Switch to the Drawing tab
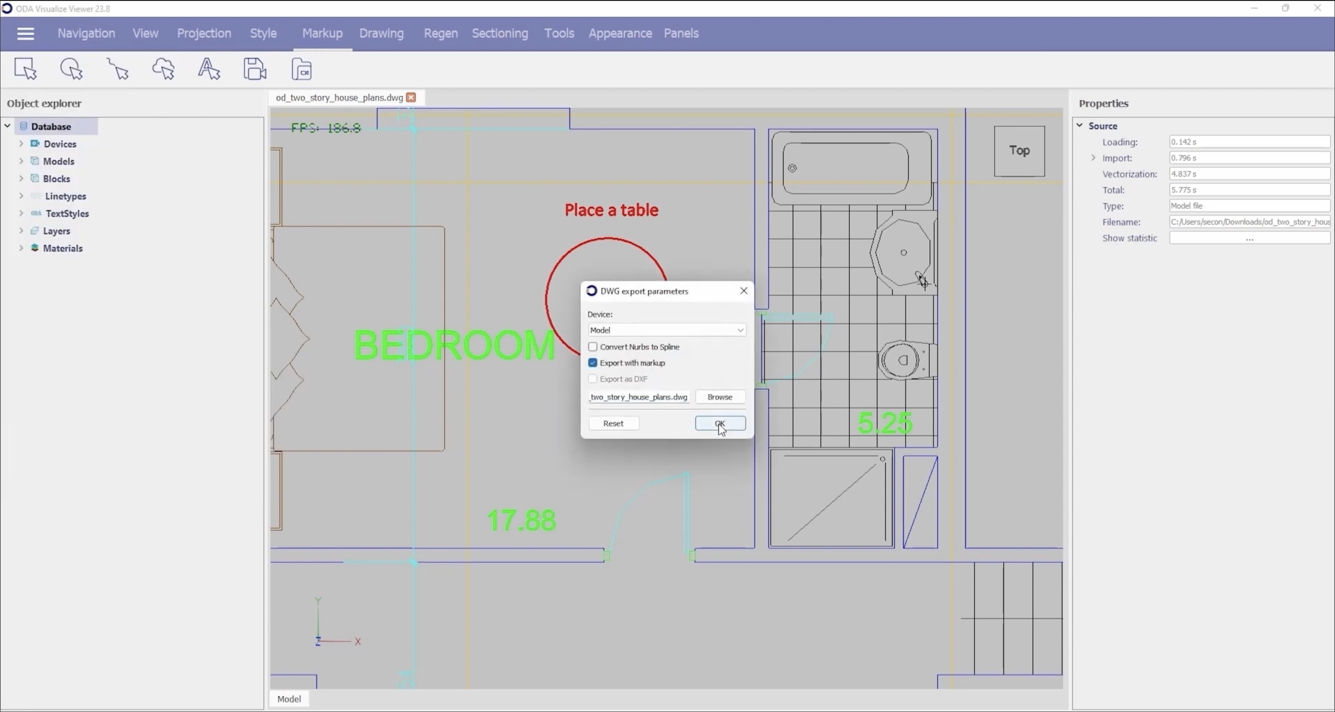 381,33
